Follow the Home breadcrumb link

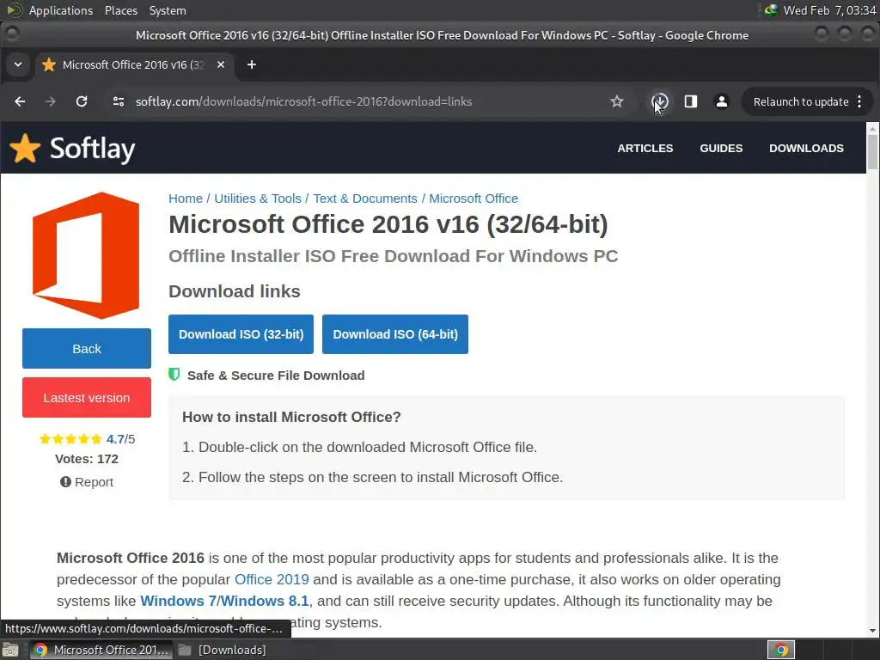pyautogui.click(x=186, y=199)
